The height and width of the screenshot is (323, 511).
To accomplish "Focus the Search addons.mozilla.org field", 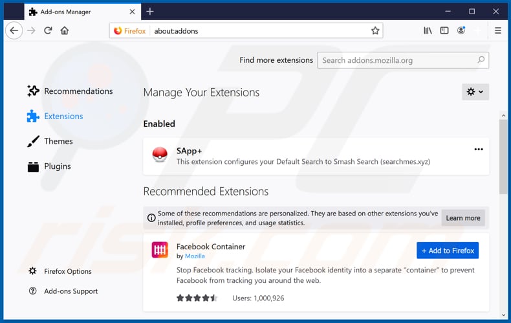I will pos(403,60).
